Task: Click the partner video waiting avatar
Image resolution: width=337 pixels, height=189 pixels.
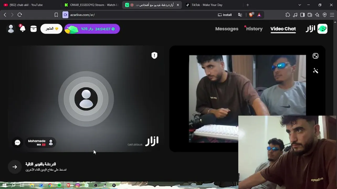Action: 86,99
